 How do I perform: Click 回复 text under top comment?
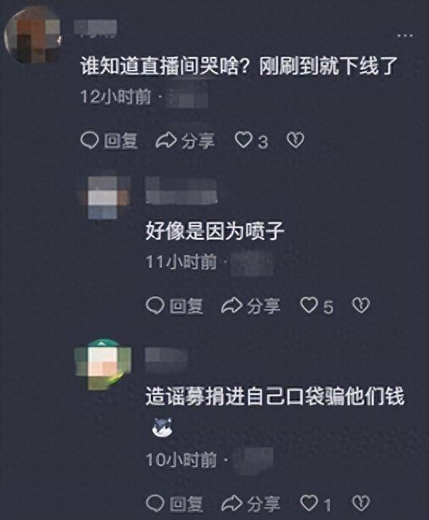tap(120, 141)
